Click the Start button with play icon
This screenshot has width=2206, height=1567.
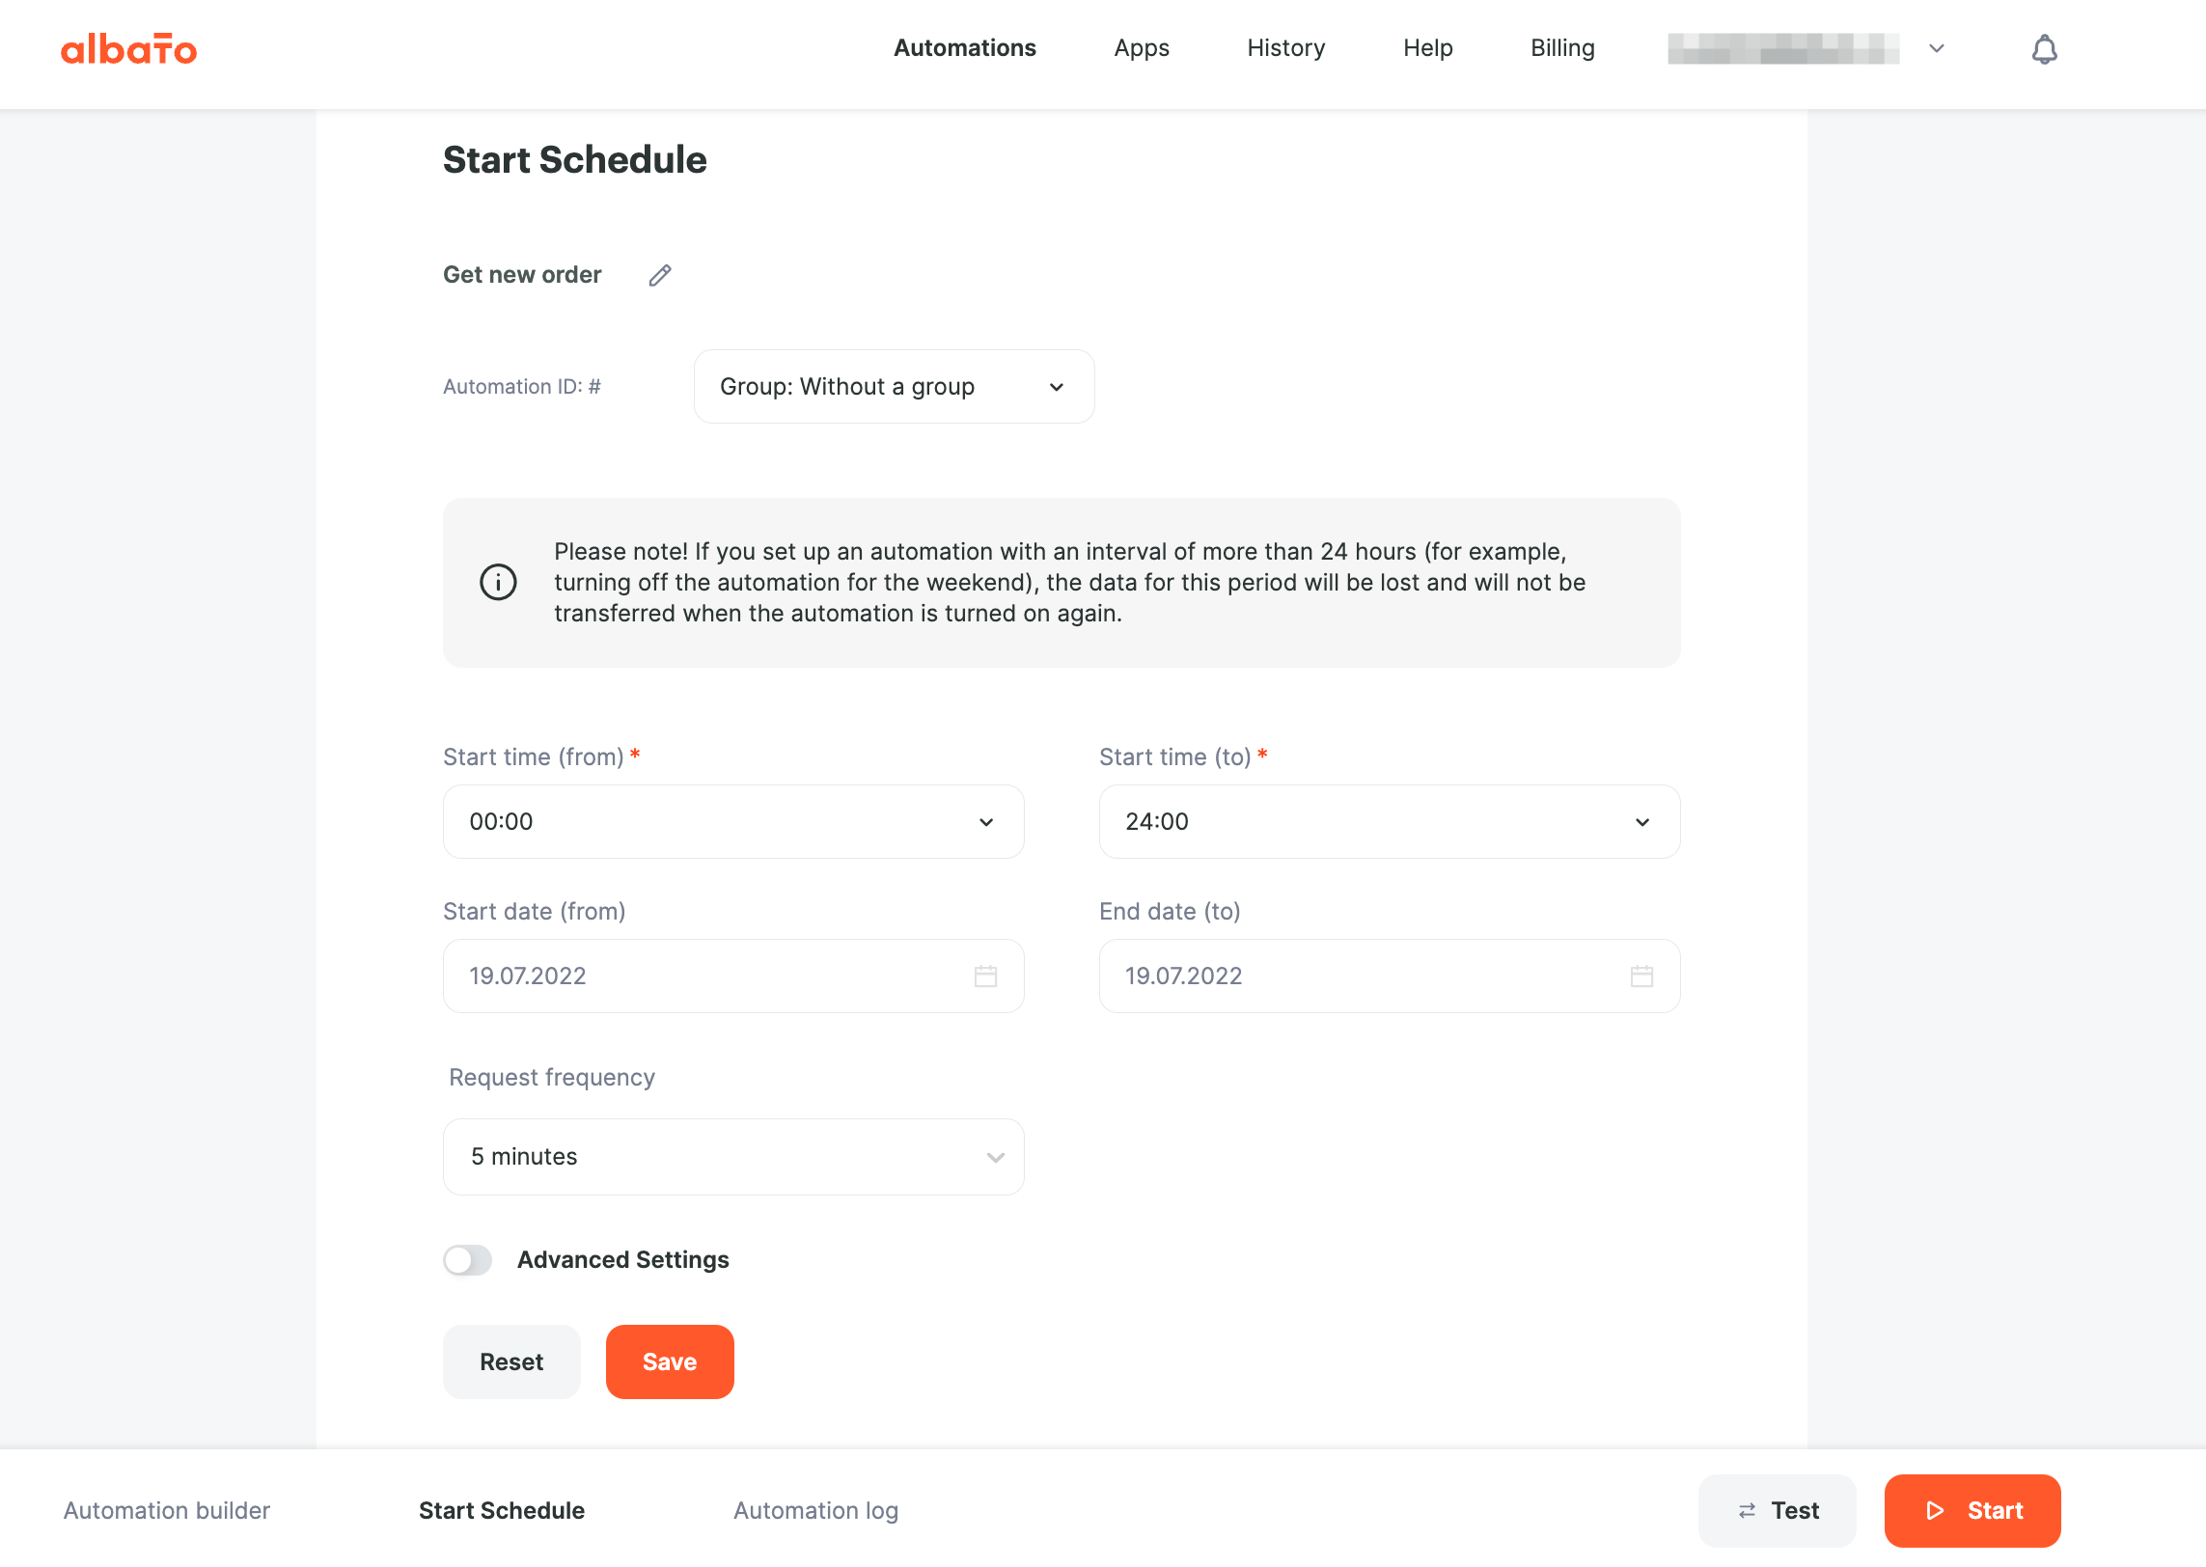[x=1972, y=1511]
